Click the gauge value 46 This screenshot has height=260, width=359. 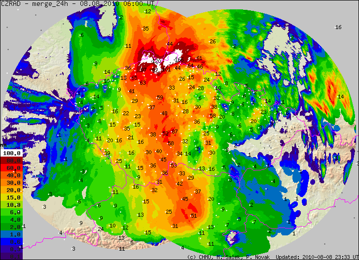[200, 67]
